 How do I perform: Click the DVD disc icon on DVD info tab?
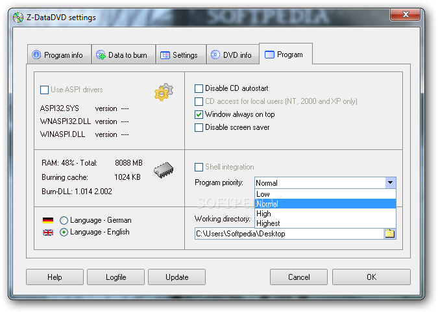[215, 55]
